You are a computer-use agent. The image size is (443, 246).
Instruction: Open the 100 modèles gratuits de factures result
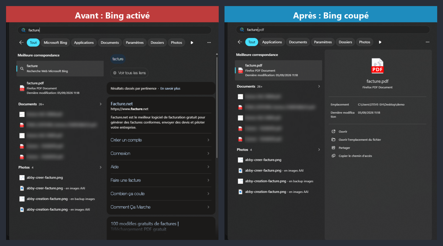click(x=145, y=226)
